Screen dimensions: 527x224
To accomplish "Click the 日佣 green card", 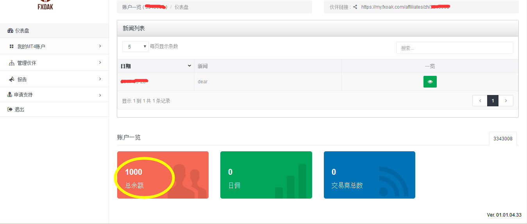I will pos(266,175).
